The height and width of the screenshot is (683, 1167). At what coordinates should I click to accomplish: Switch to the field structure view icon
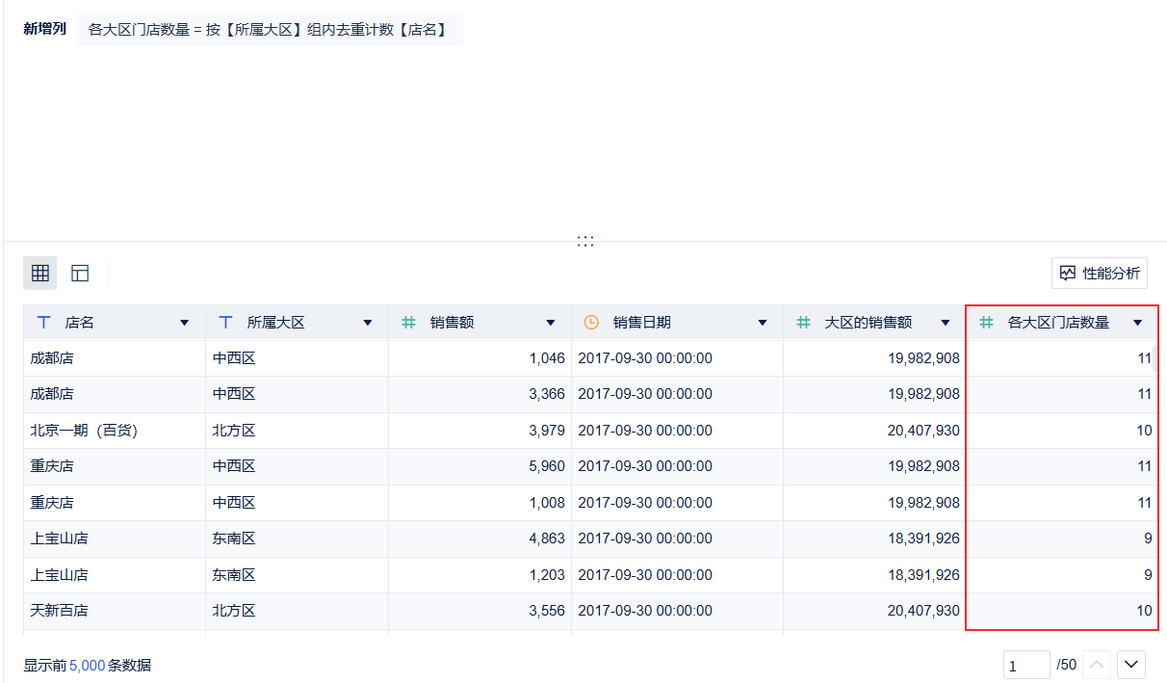pos(80,274)
